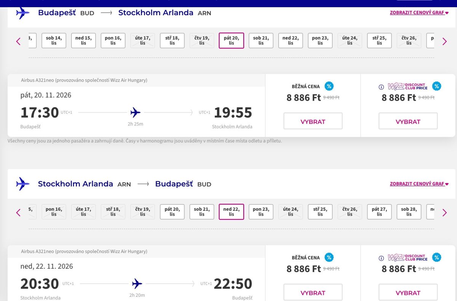Viewport: 457px width, 301px height.
Task: Click outbound Běžná cena percent discount badge
Action: pos(329,86)
